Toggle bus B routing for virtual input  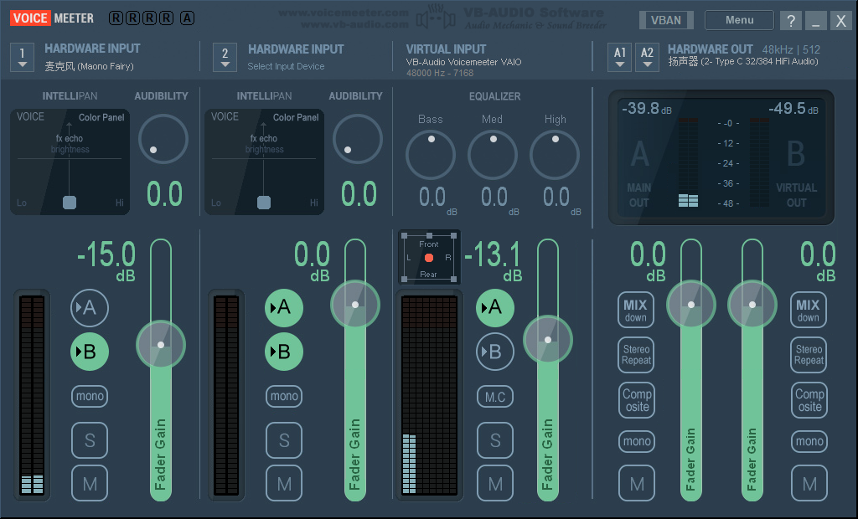[495, 352]
